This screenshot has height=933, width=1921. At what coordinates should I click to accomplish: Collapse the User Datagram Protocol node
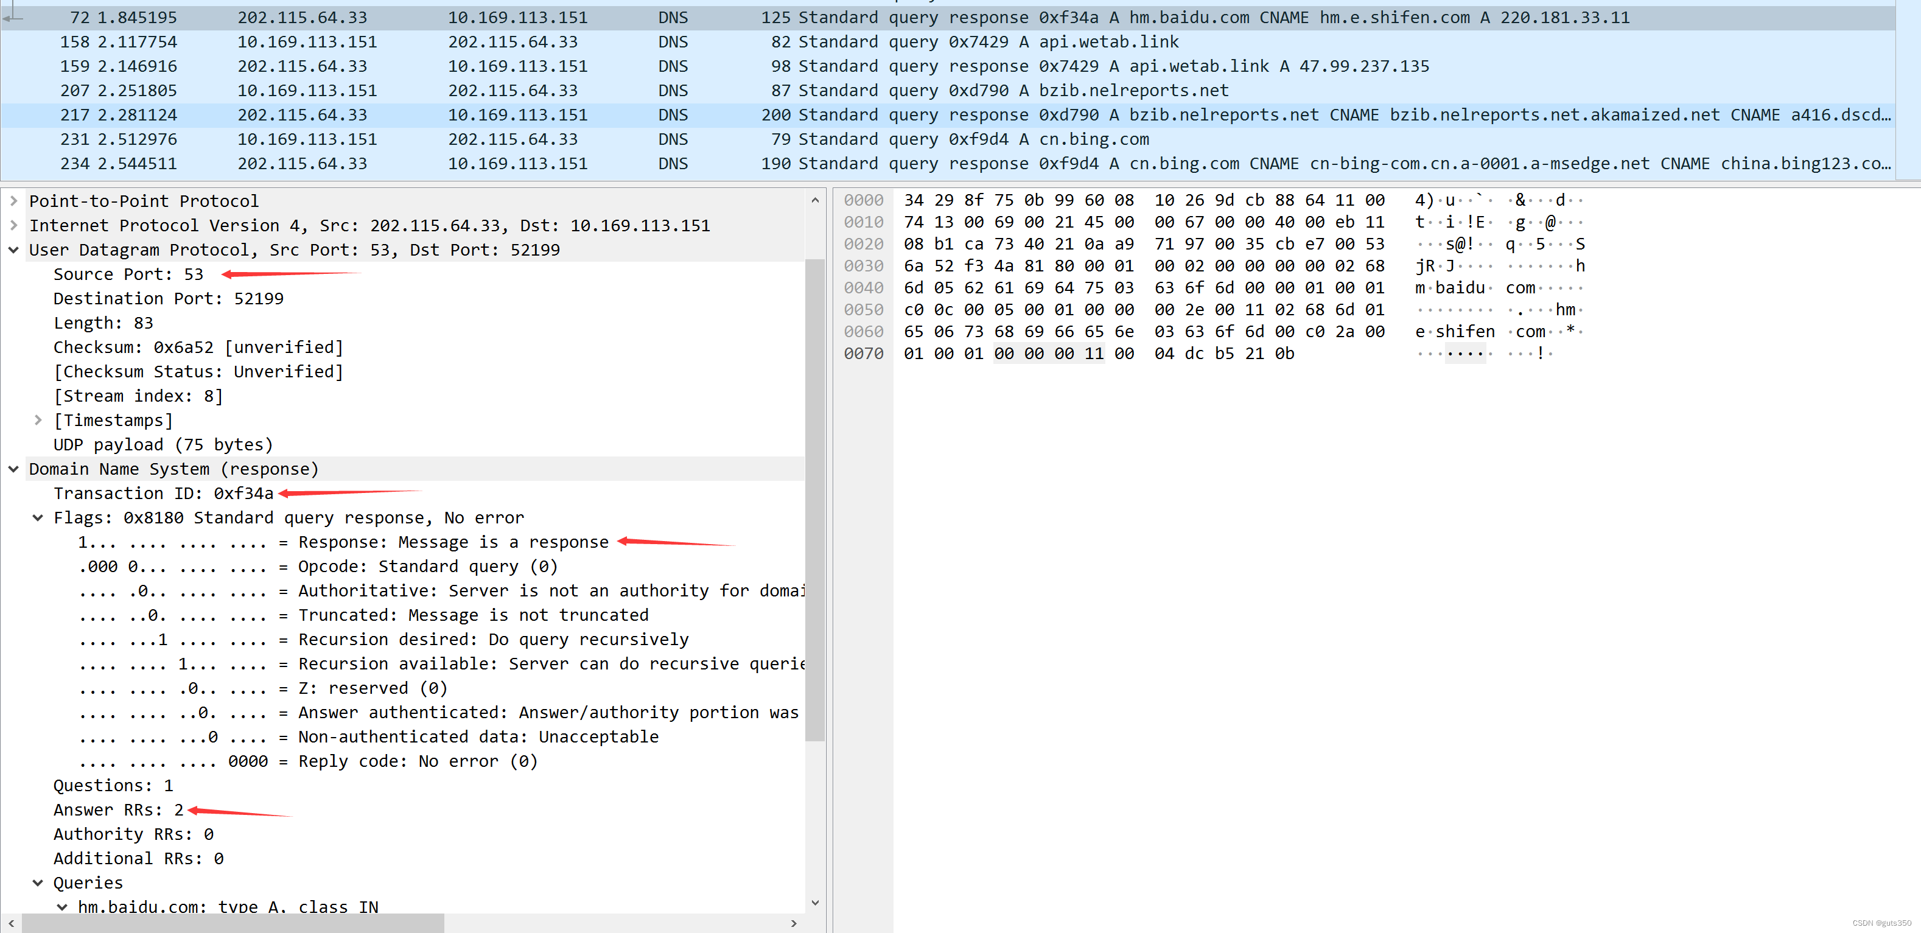click(x=13, y=250)
